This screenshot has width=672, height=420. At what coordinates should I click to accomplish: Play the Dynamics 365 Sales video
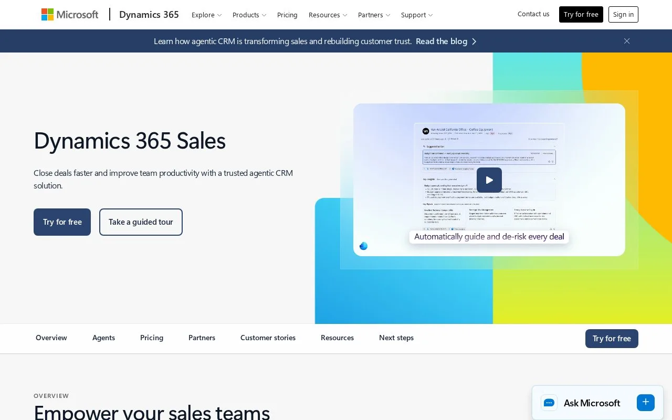[489, 180]
